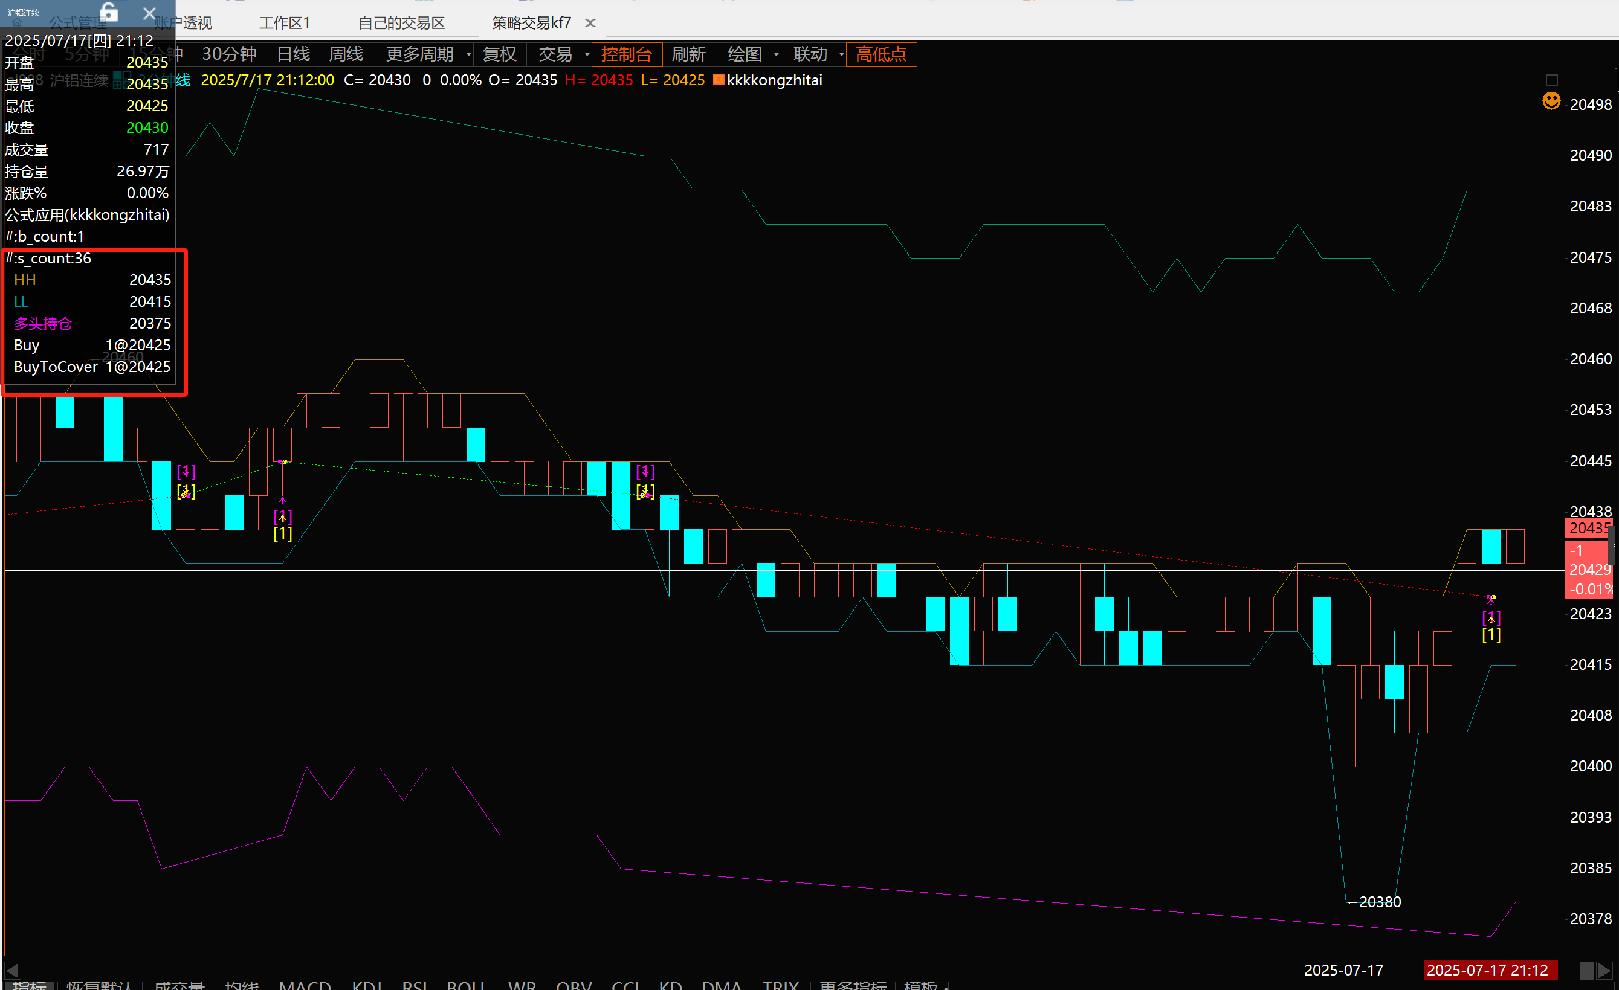The height and width of the screenshot is (990, 1619).
Task: Click the red 2025-07-17 21:12 time label
Action: point(1490,969)
